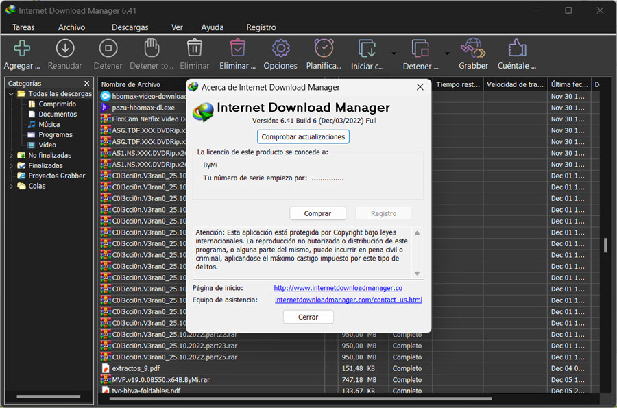Launch the Grabber tool icon

point(473,48)
